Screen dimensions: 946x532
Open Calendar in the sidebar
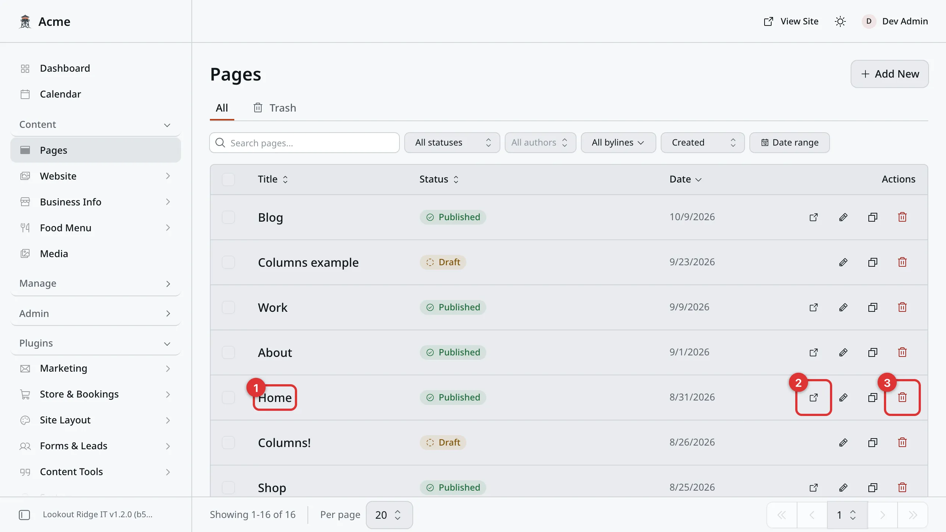pos(96,94)
